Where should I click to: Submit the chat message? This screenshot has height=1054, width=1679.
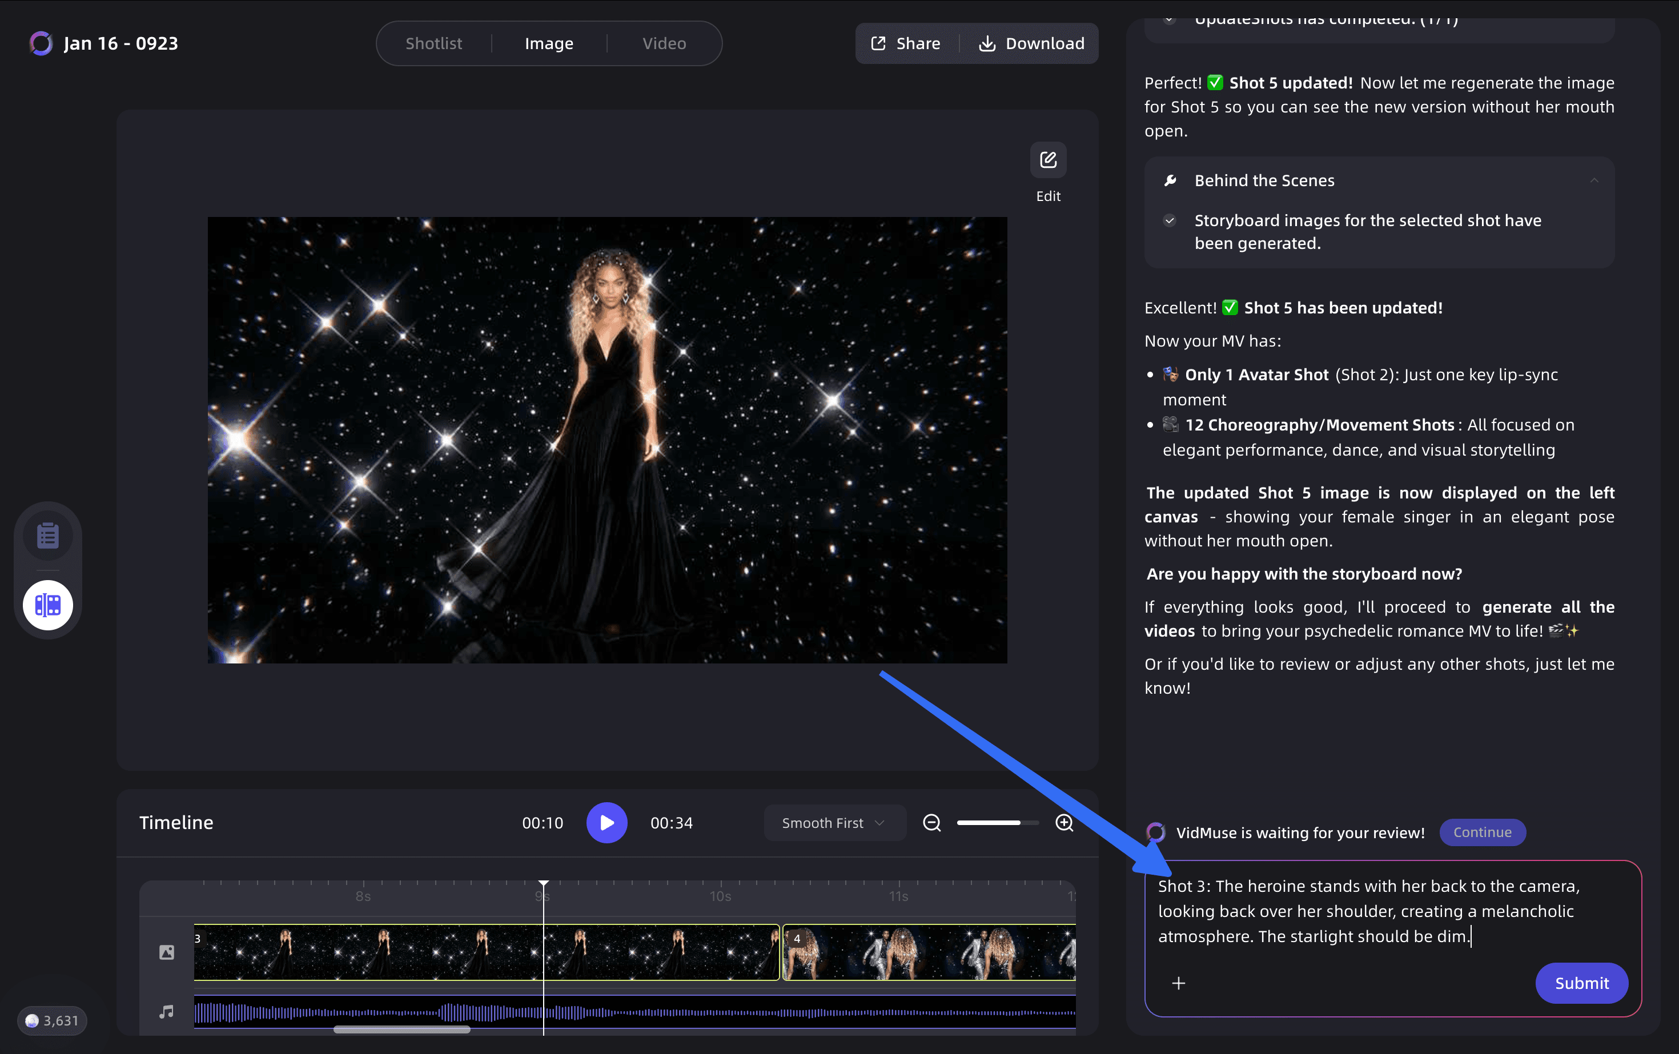pyautogui.click(x=1581, y=983)
